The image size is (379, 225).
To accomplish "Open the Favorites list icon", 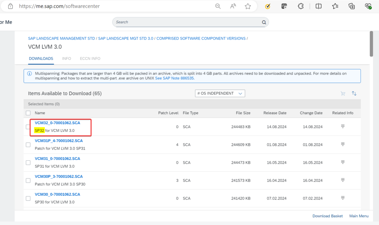I will 335,6.
